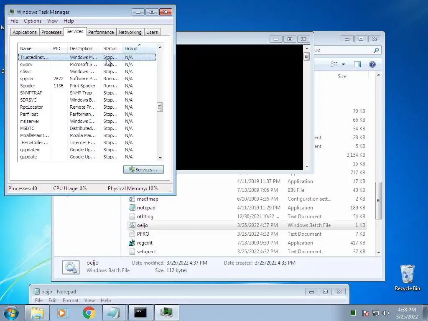Screen dimensions: 428x321
Task: Open the Notepad Edit menu
Action: [52, 300]
